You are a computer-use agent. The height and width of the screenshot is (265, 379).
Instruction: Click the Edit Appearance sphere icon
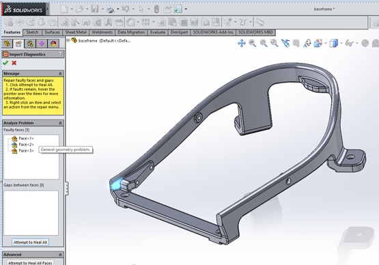click(x=365, y=44)
